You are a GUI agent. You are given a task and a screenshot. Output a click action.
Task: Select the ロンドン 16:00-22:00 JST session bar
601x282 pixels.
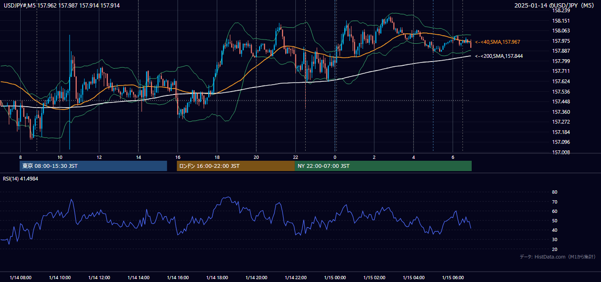click(236, 166)
